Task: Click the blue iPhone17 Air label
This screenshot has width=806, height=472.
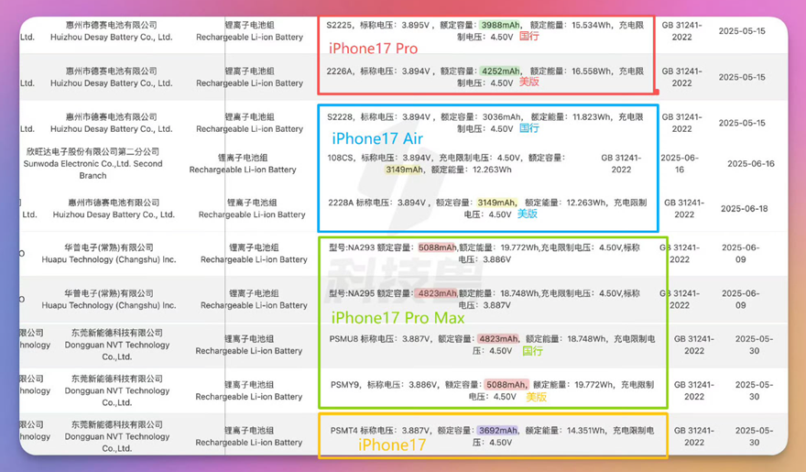Action: point(378,139)
